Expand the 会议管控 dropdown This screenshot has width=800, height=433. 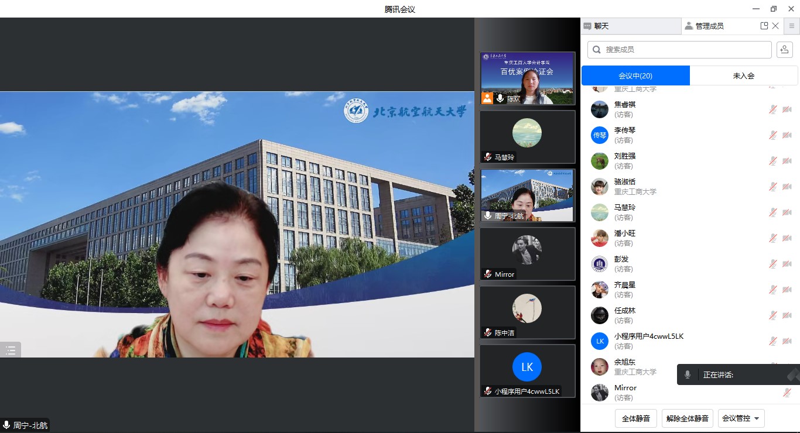[x=741, y=418]
